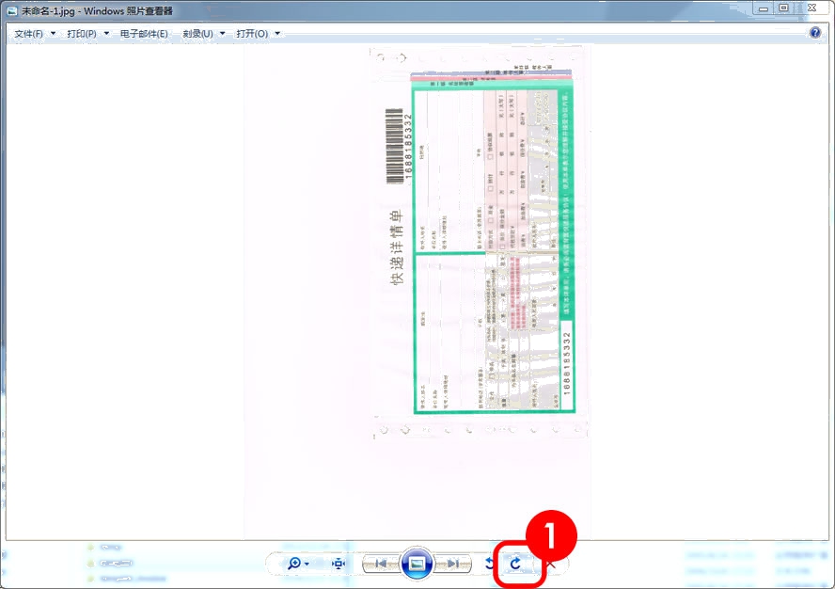Click the 电子邮件(E) menu item
The height and width of the screenshot is (589, 835).
pyautogui.click(x=144, y=34)
